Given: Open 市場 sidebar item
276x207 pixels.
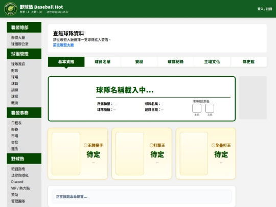Looking at the screenshot, I should 15,136.
